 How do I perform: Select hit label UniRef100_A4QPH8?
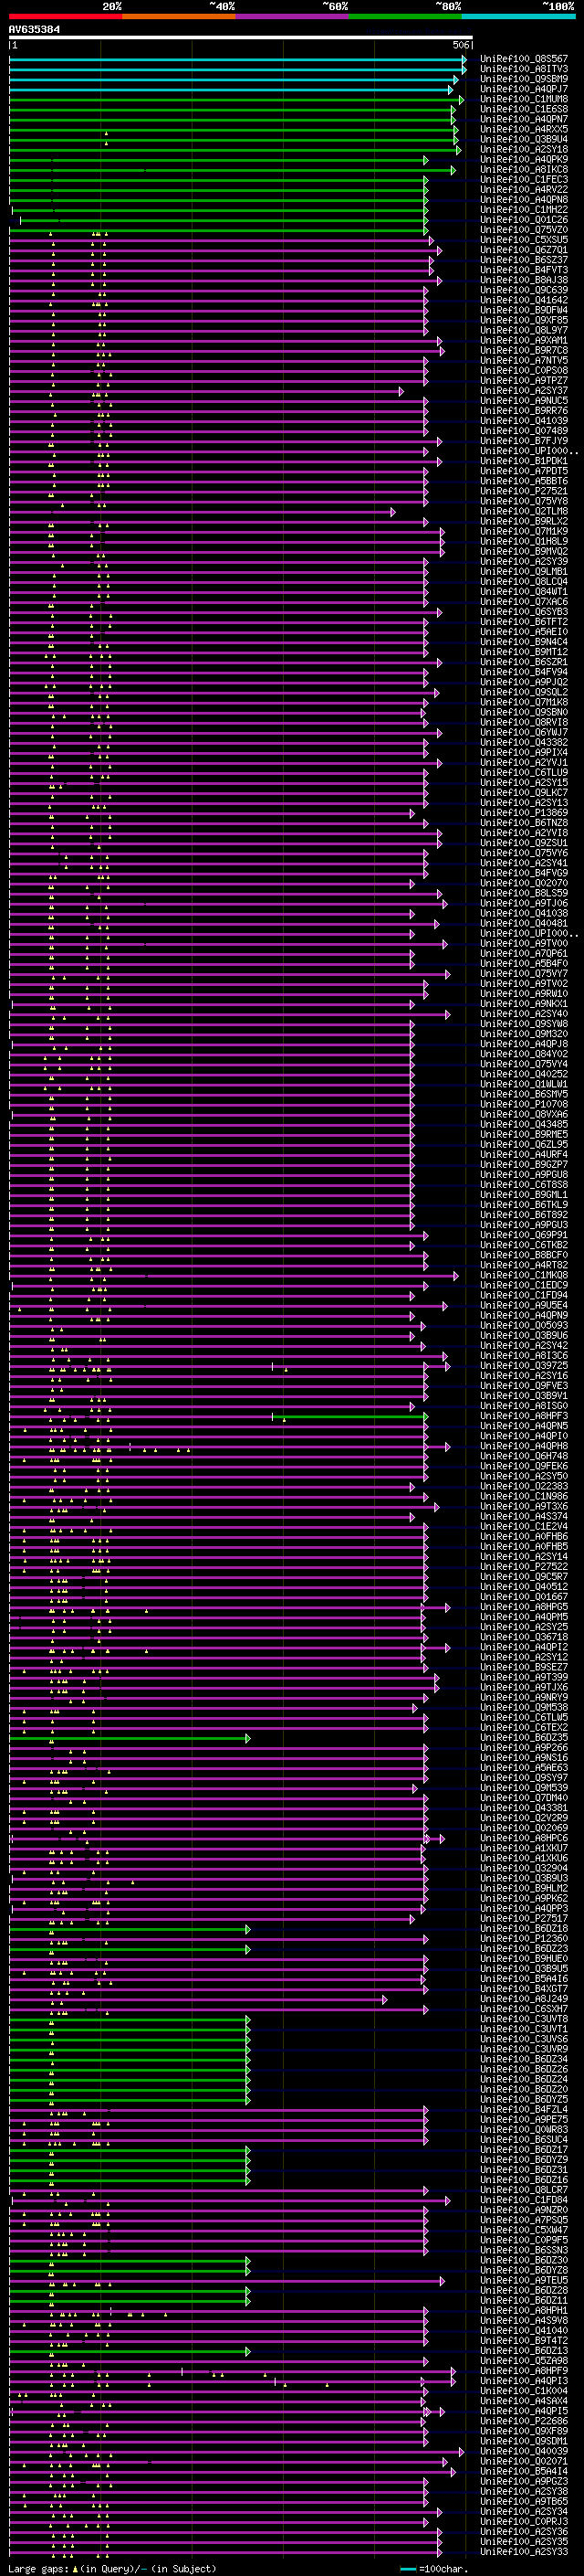523,1446
